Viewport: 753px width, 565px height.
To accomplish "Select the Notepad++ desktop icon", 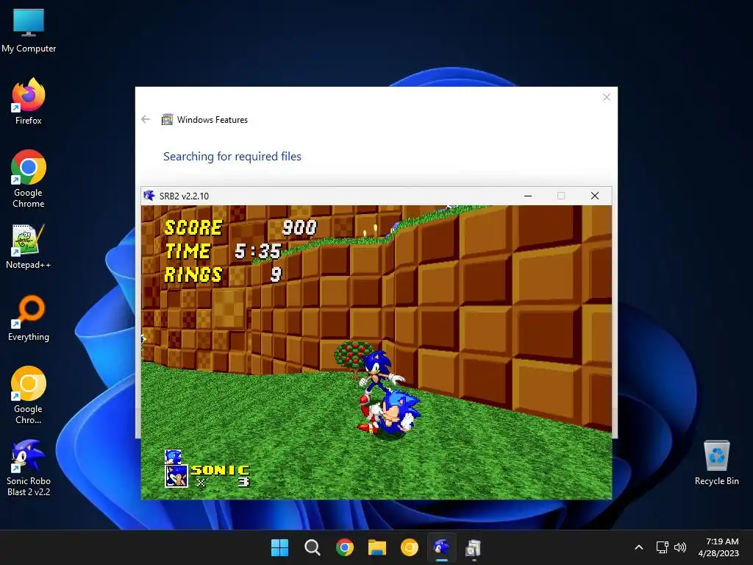I will (29, 246).
